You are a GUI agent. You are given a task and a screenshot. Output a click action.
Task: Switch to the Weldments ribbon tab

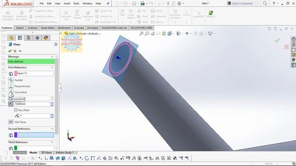(x=64, y=28)
